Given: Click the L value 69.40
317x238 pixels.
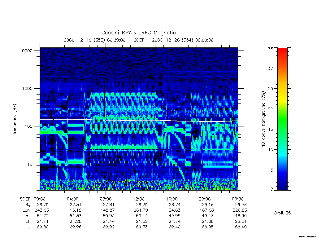Looking at the screenshot, I should tap(175, 227).
